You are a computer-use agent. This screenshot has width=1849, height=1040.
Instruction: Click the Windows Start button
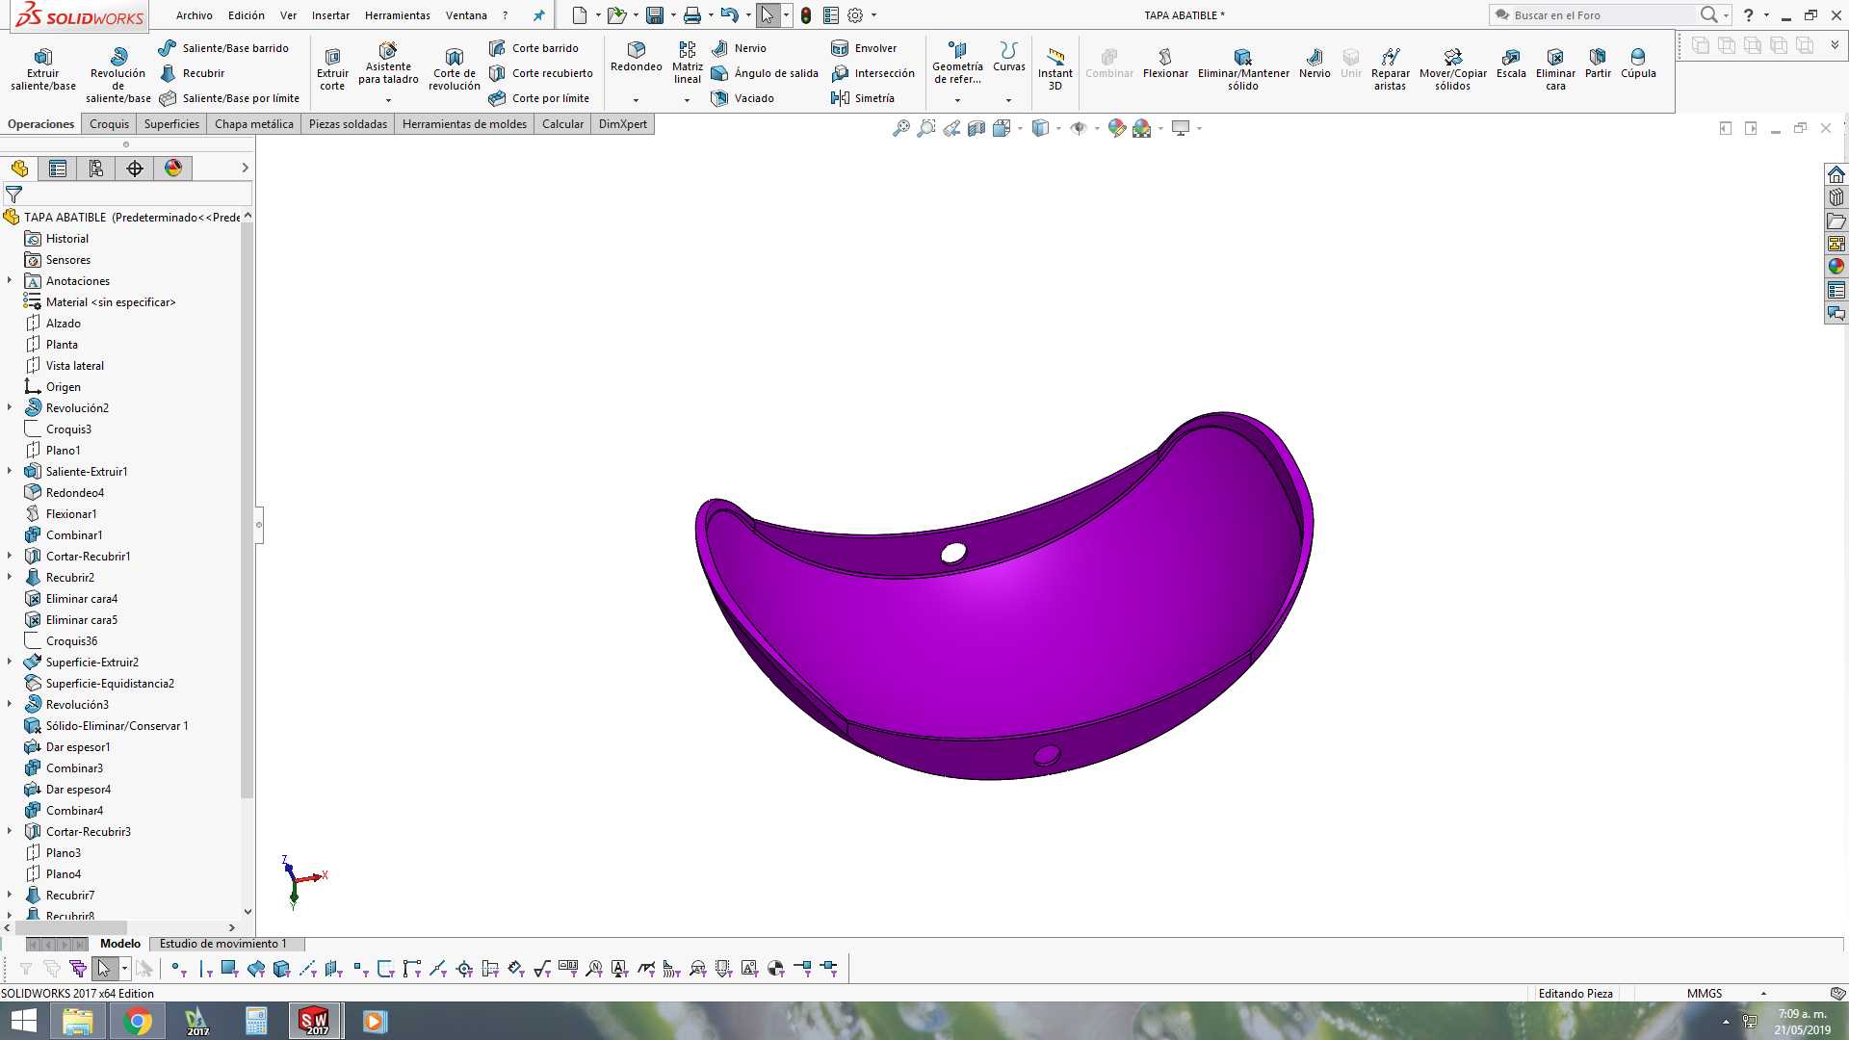(x=23, y=1021)
